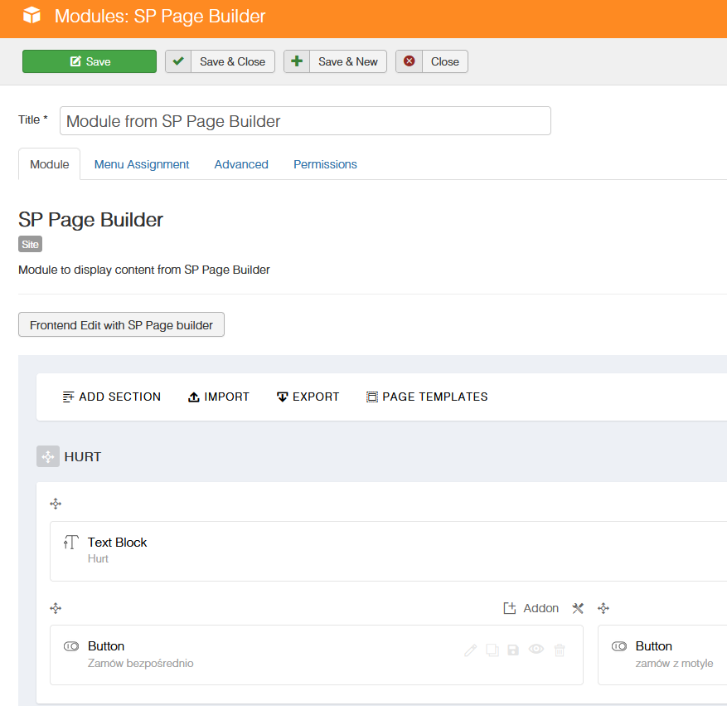Delete the Zamów bezpośrednio button addon
Viewport: 727px width, 706px height.
coord(560,650)
